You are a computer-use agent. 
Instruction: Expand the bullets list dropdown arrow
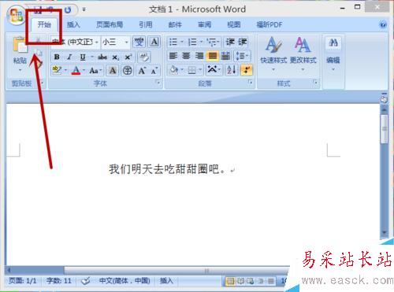(x=181, y=42)
